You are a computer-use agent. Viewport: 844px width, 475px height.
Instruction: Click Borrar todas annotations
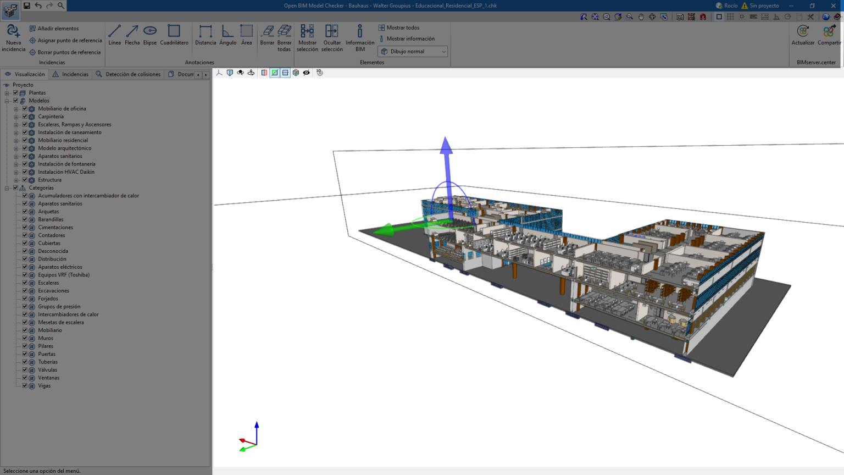click(284, 38)
